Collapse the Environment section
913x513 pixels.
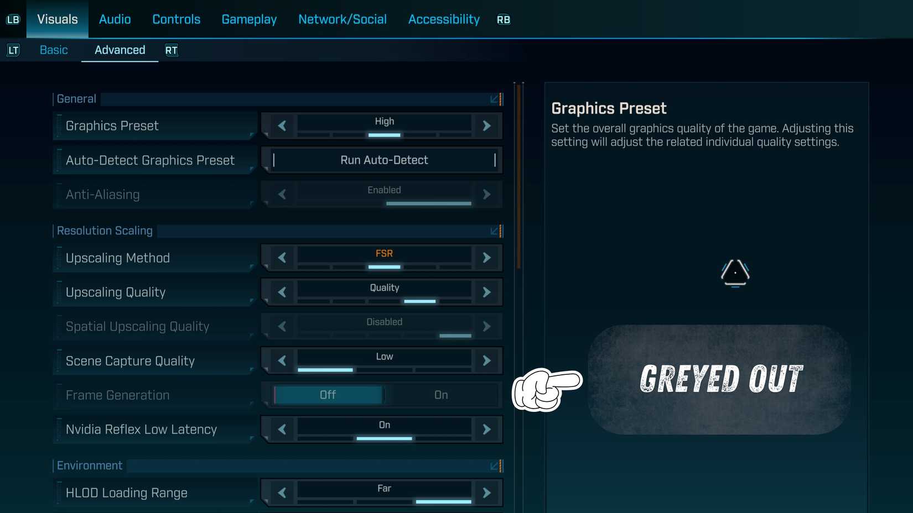click(495, 466)
